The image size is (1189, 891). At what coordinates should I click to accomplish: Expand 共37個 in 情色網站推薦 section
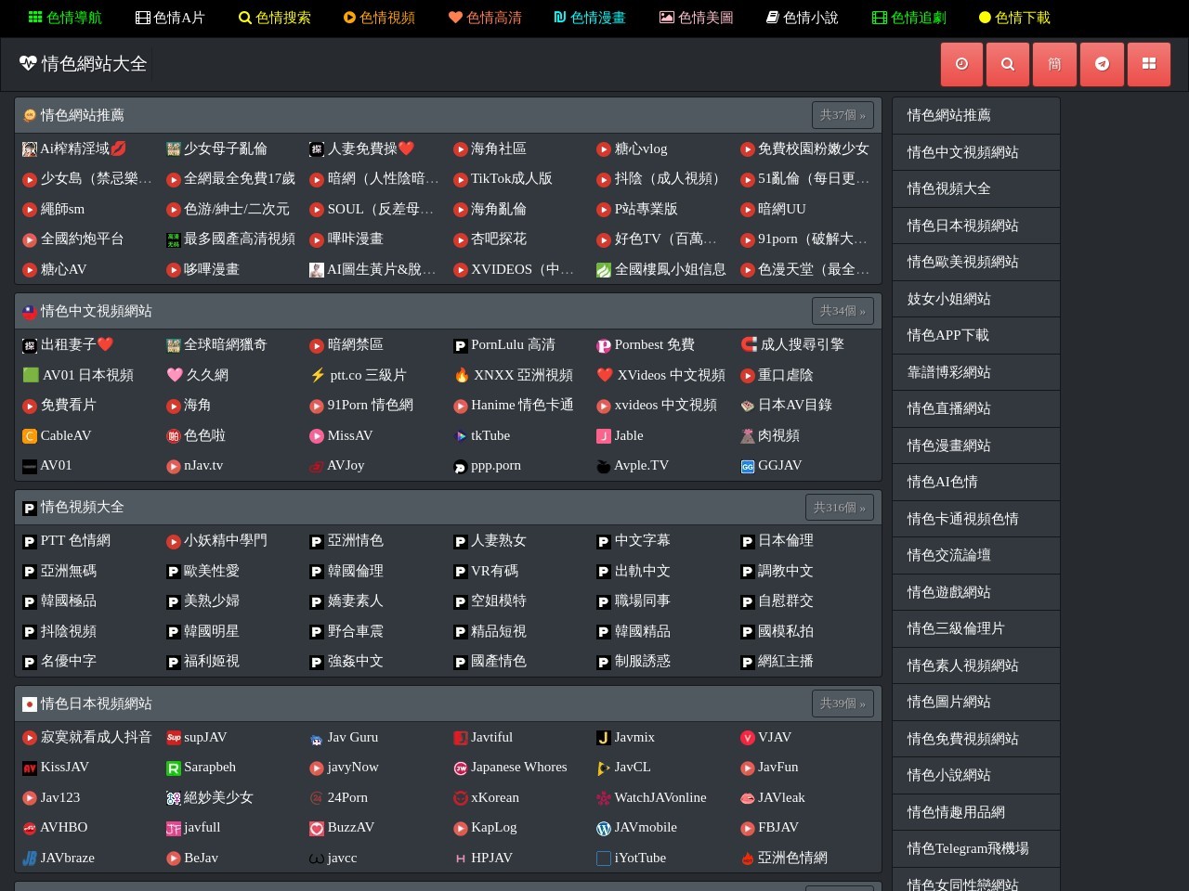pyautogui.click(x=842, y=115)
